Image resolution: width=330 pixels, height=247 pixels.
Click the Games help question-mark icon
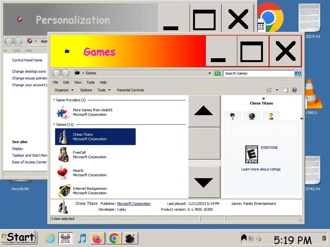click(295, 90)
